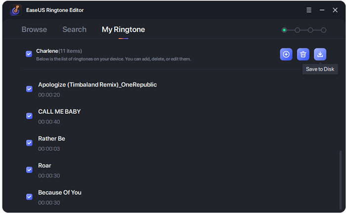346x213 pixels.
Task: Open the hamburger menu icon
Action: (309, 10)
